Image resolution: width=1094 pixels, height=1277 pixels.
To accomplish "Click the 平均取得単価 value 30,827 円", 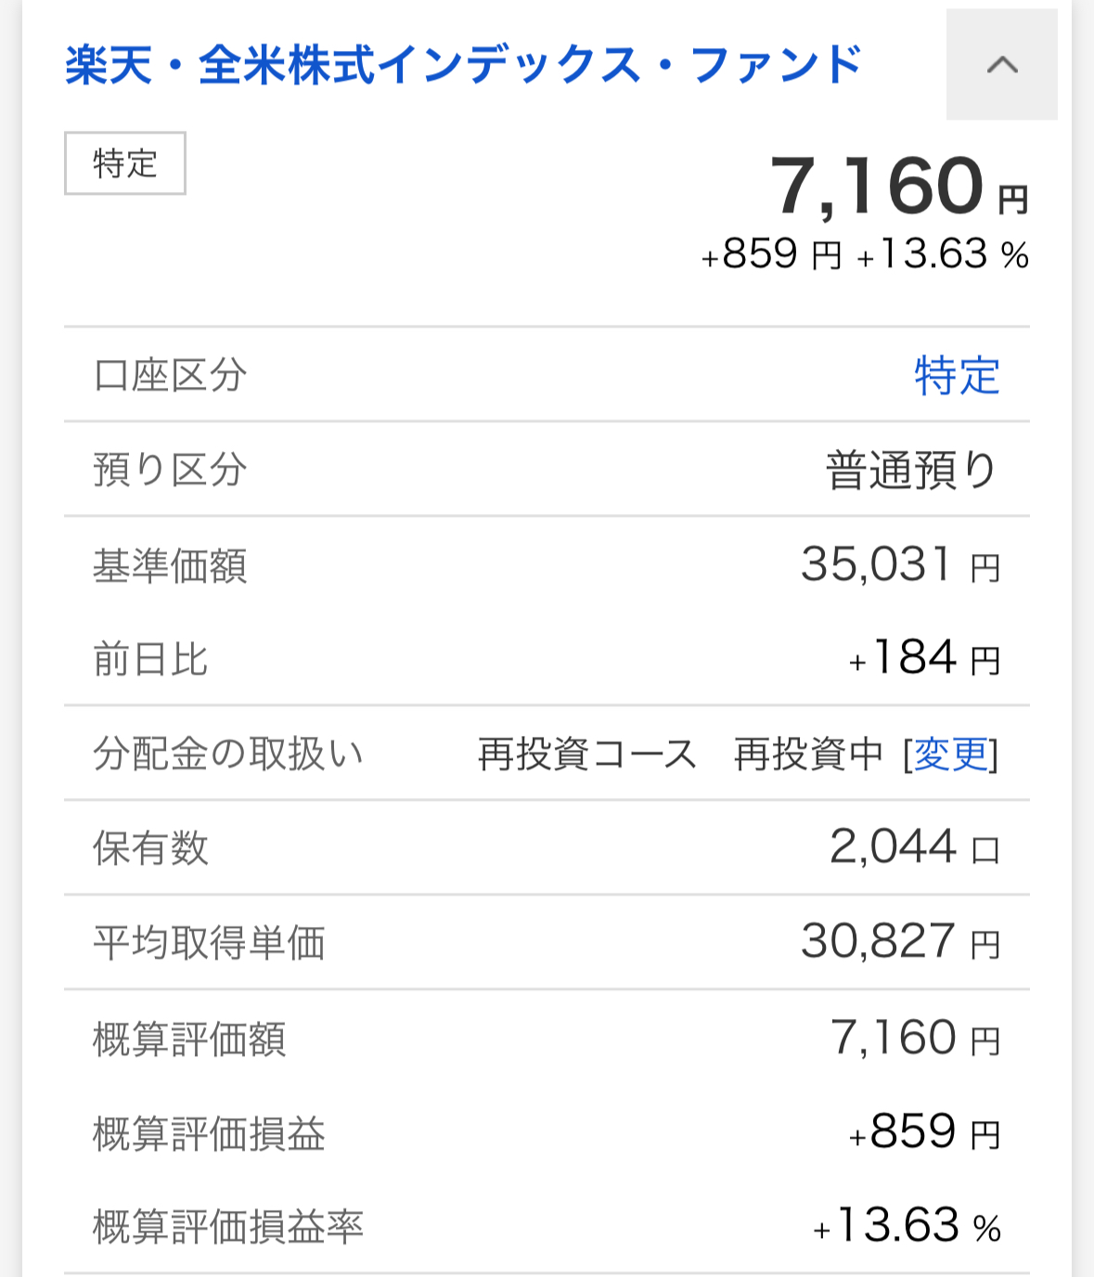I will (x=900, y=942).
